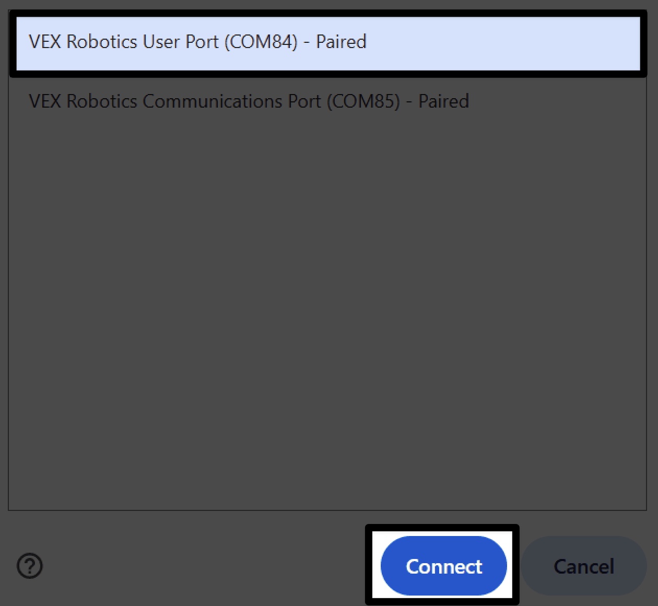Dismiss the port dialog with Cancel

pos(583,566)
